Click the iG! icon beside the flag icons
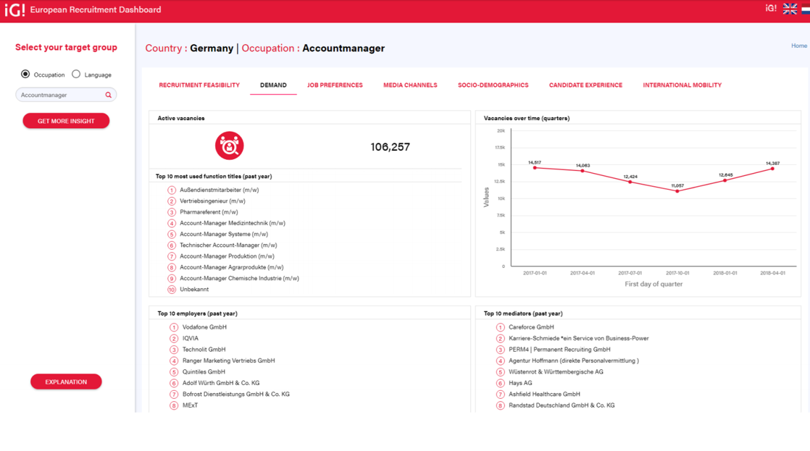 pos(771,9)
